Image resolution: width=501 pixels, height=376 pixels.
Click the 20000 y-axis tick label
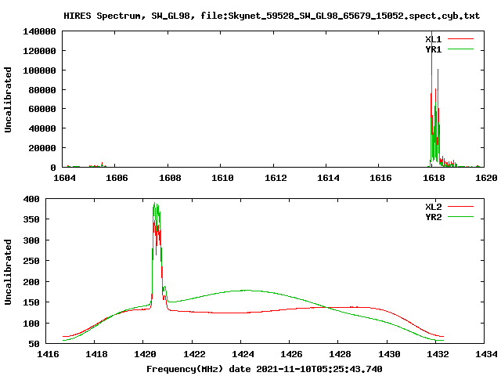41,148
